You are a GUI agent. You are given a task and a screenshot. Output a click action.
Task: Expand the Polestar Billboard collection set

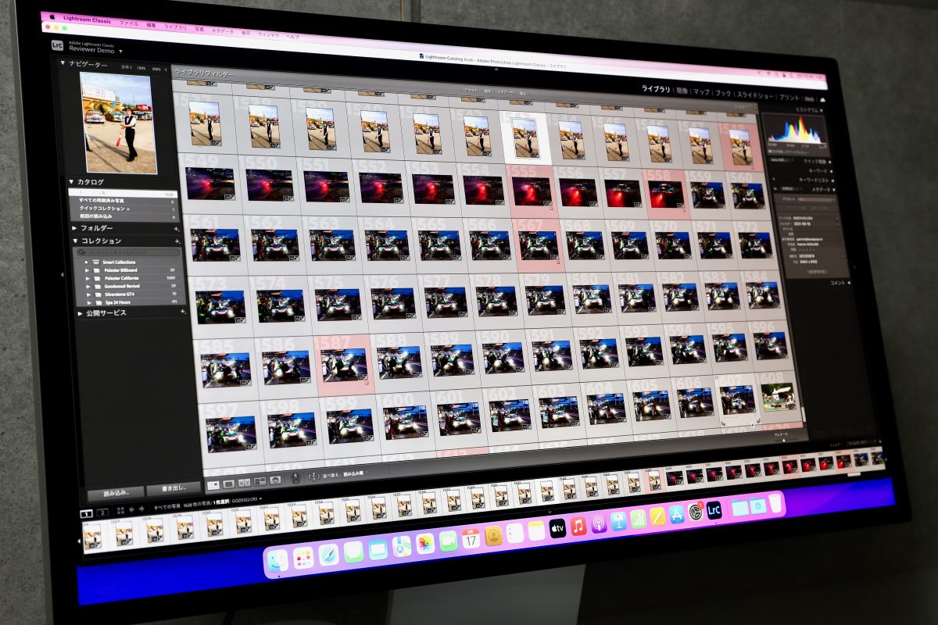(88, 270)
